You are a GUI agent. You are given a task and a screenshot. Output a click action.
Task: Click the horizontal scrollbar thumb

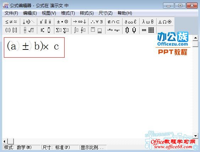(11, 141)
